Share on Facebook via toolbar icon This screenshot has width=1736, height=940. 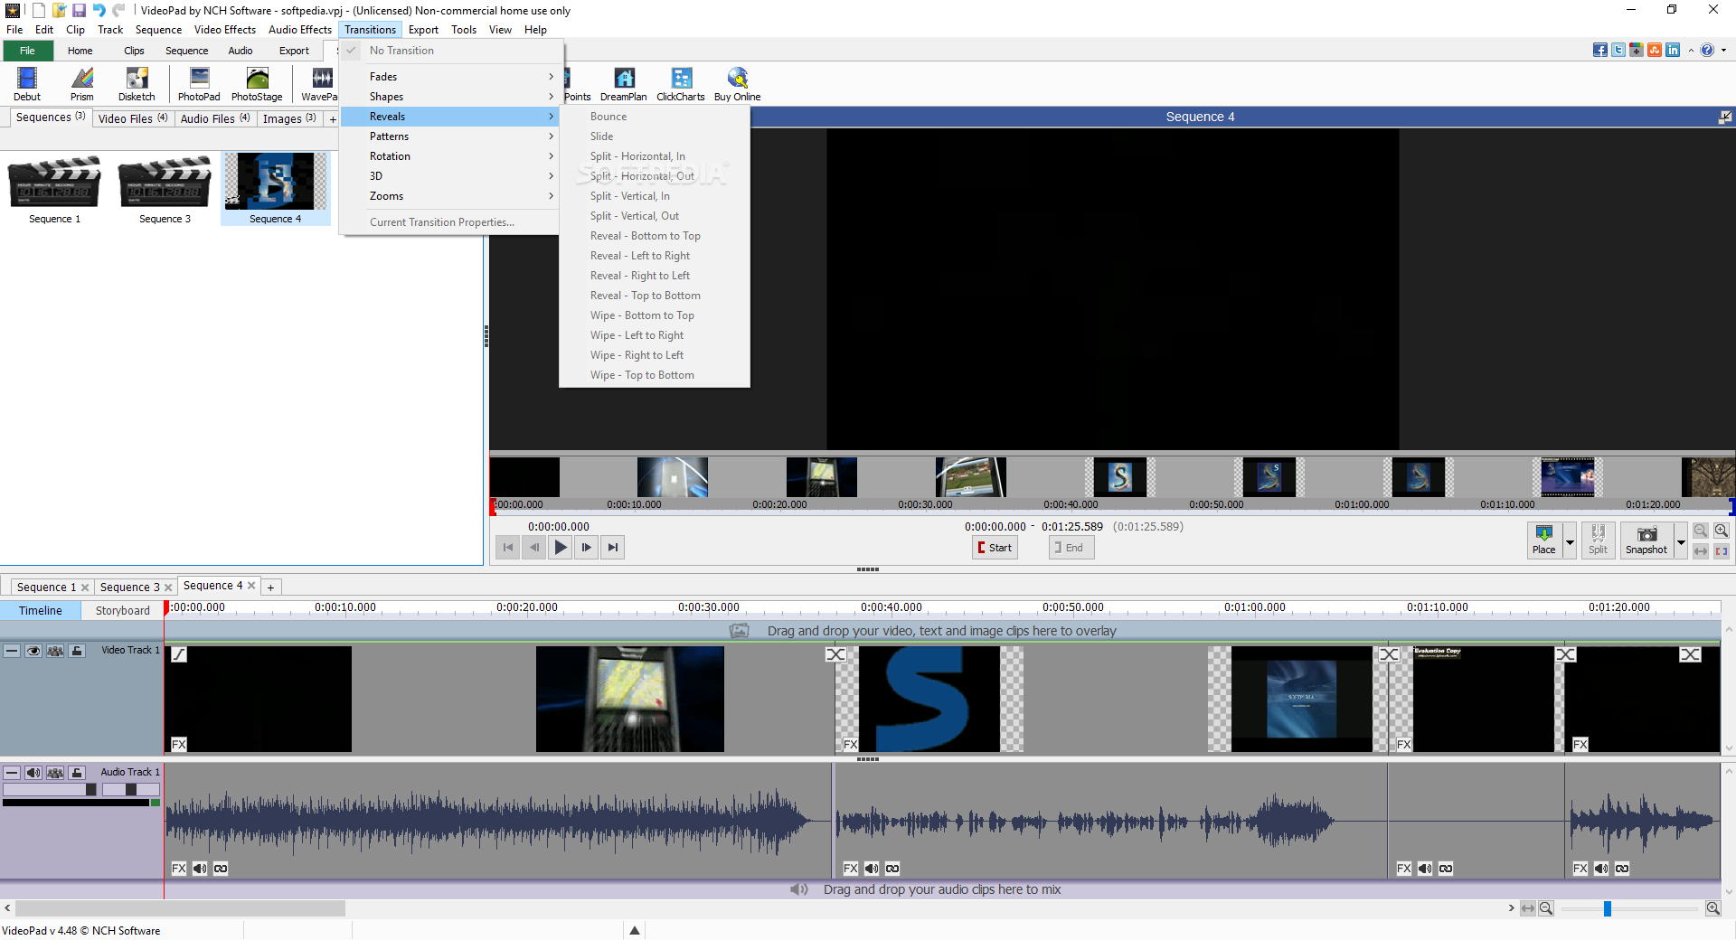(1600, 50)
